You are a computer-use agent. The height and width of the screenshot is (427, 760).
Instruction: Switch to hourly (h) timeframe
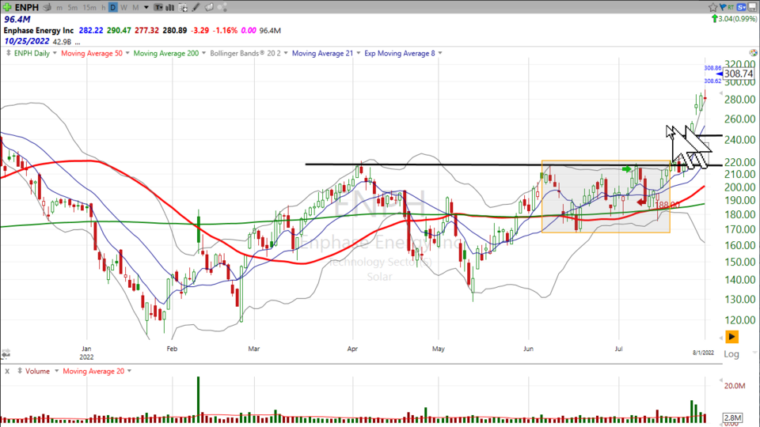[103, 8]
